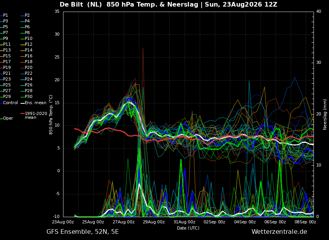Viewport: 329px width, 240px height.
Task: Click the Neerslag (mm) axis label
Action: tap(325, 115)
